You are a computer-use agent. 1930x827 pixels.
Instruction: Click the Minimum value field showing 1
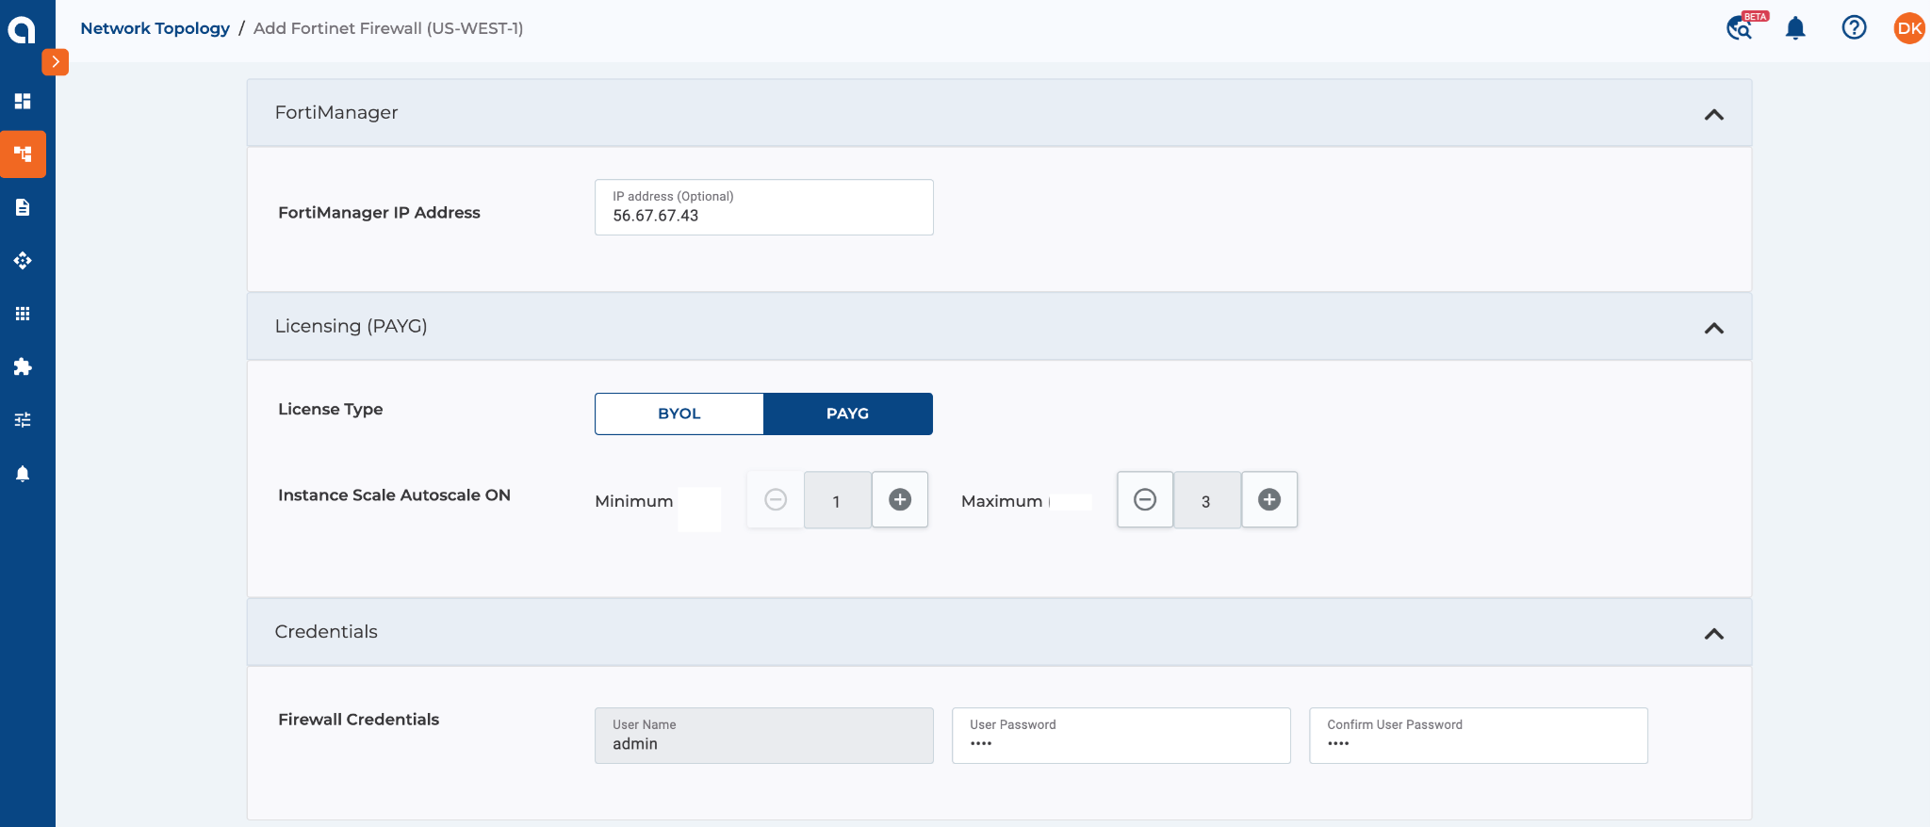837,500
